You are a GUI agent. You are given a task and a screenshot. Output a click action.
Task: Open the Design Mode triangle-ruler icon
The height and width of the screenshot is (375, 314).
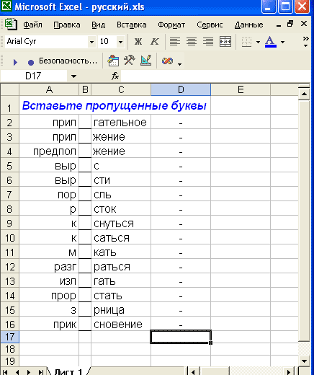[x=146, y=61]
